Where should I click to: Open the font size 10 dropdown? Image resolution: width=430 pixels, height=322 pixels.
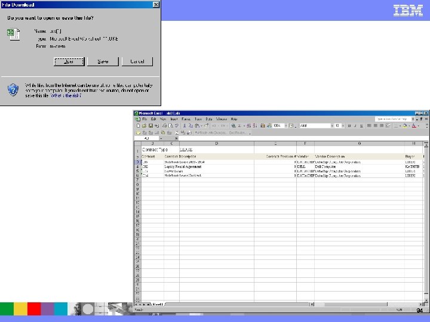point(343,126)
